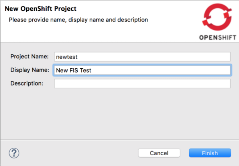
Task: Click the word "newtest" in Project Name
Action: pos(67,57)
